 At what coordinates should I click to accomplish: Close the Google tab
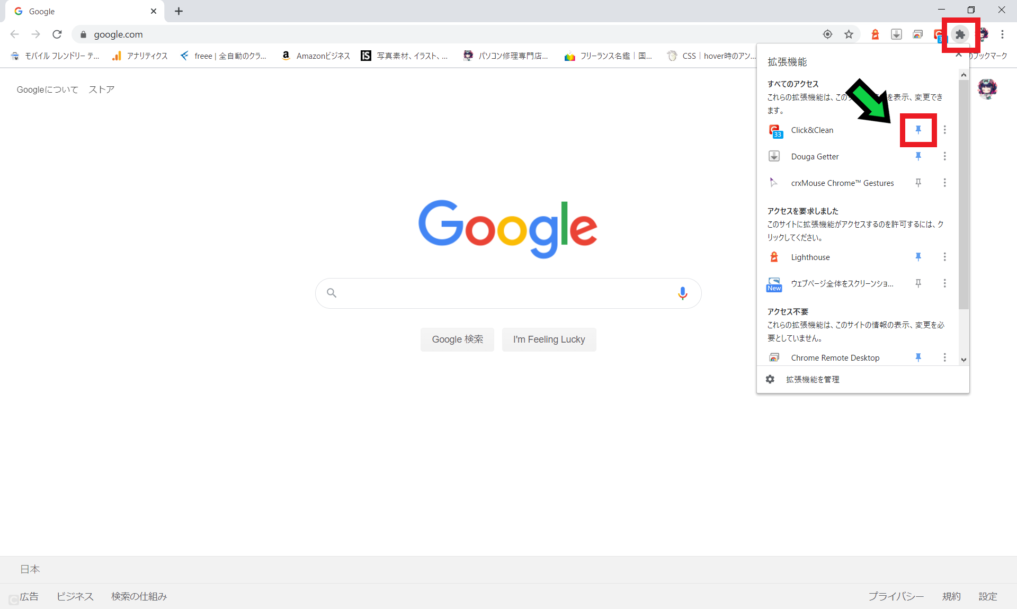[154, 11]
